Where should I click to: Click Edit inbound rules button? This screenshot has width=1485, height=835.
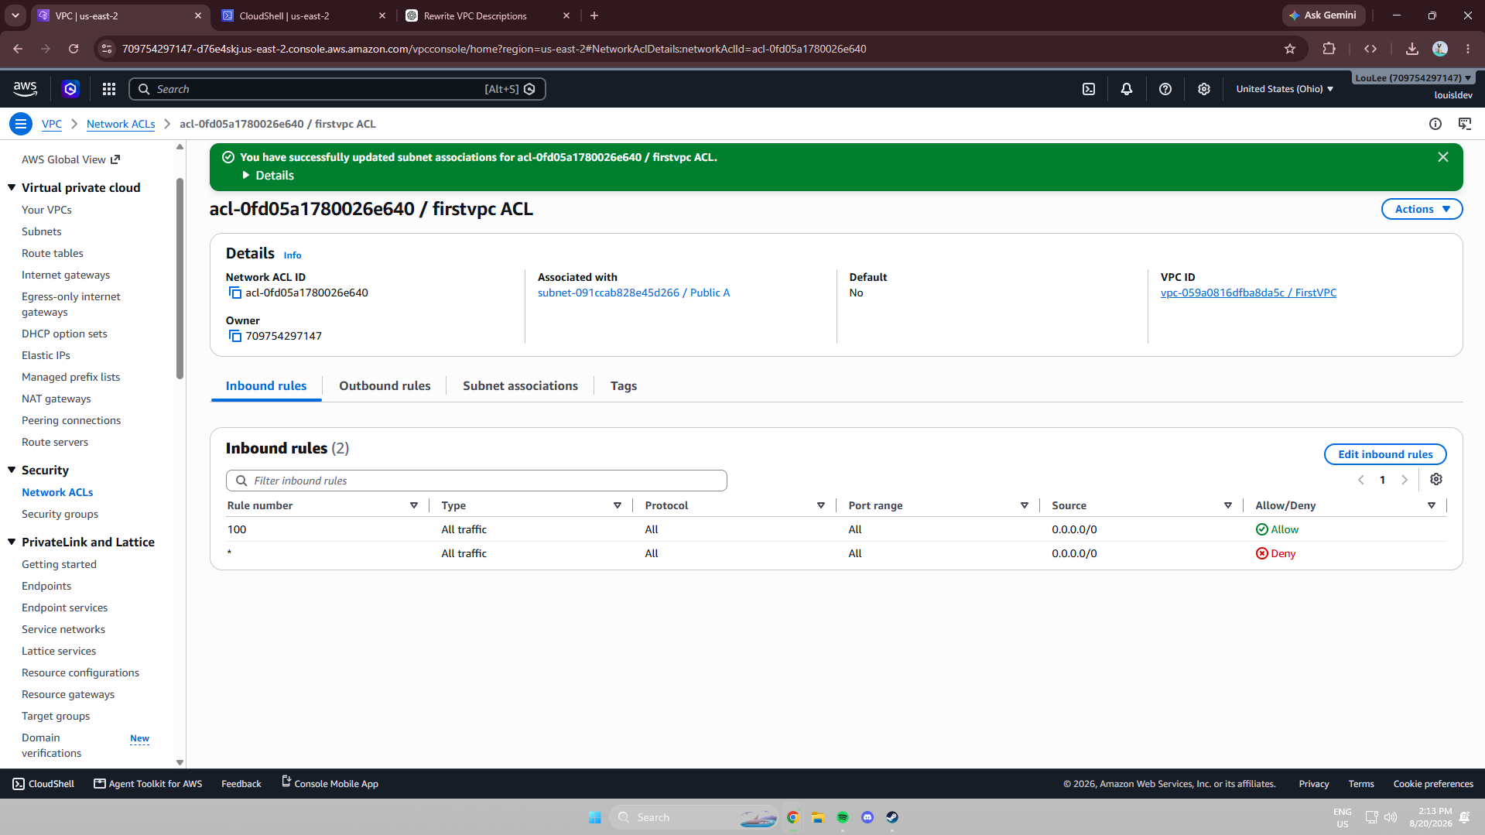click(x=1385, y=454)
